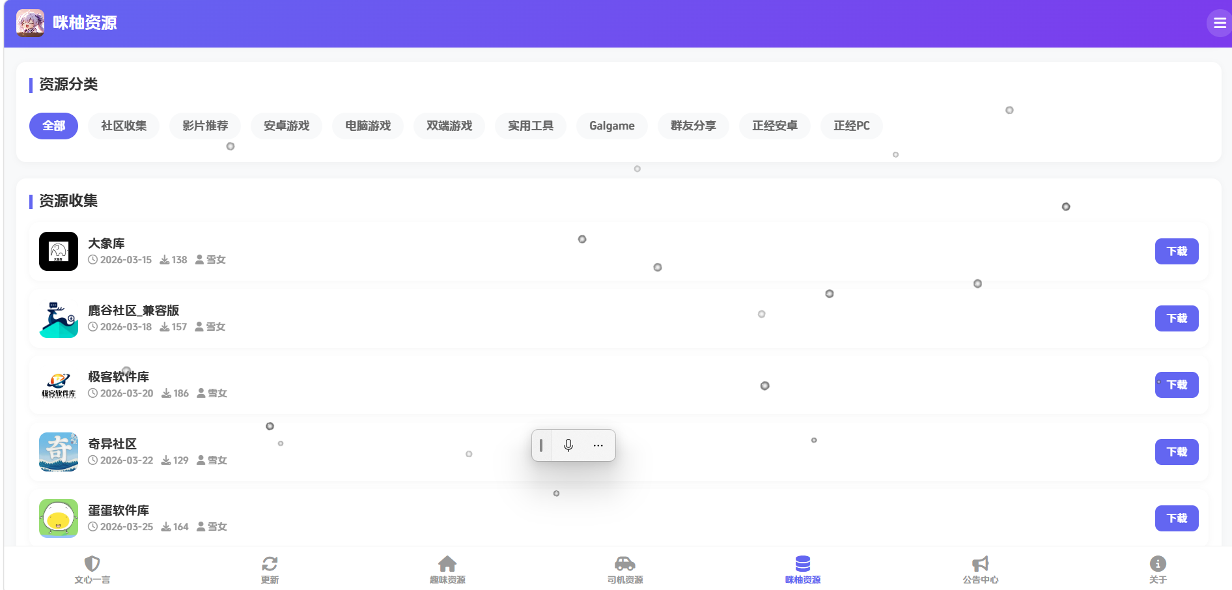The height and width of the screenshot is (590, 1232).
Task: Click the 资源分类 section heading
Action: 68,85
